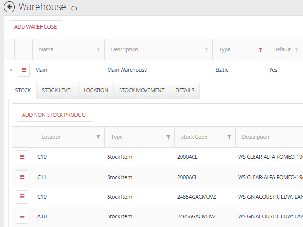This screenshot has width=303, height=227.
Task: Select the 'Warehouse' page title
Action: [x=42, y=7]
